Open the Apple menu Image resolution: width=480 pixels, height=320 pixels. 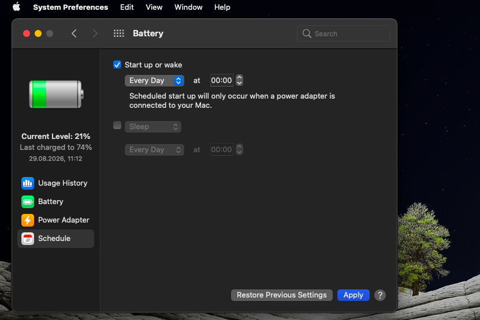(x=17, y=7)
